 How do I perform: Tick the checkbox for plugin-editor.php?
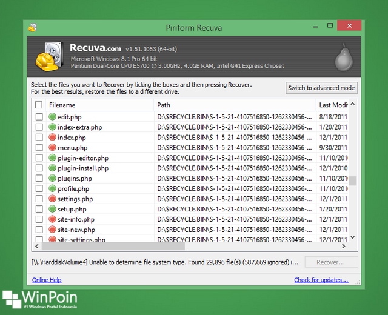[39, 157]
